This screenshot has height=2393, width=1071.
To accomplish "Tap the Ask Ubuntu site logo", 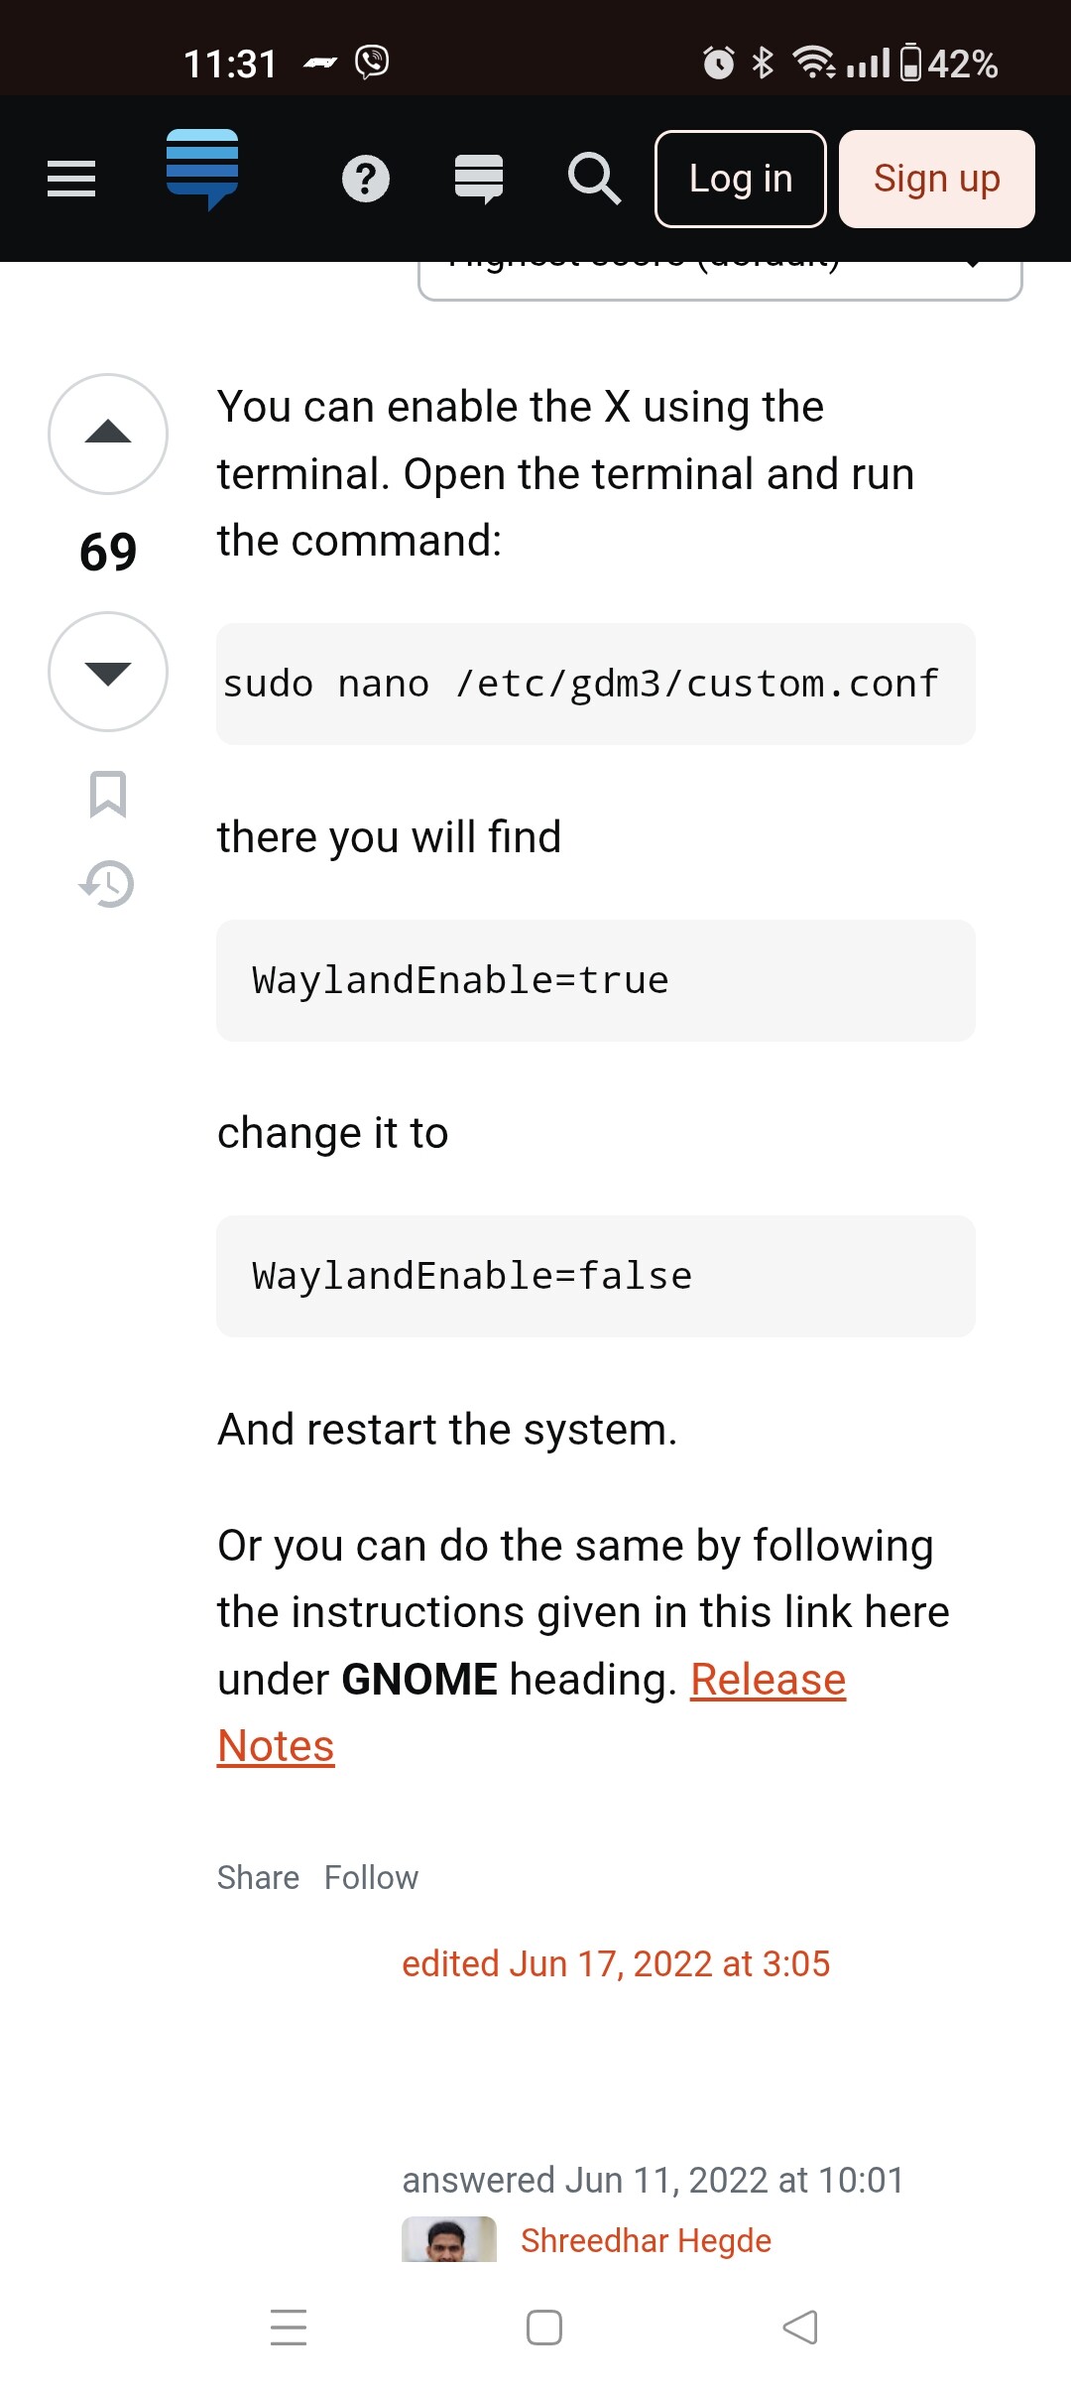I will point(202,170).
